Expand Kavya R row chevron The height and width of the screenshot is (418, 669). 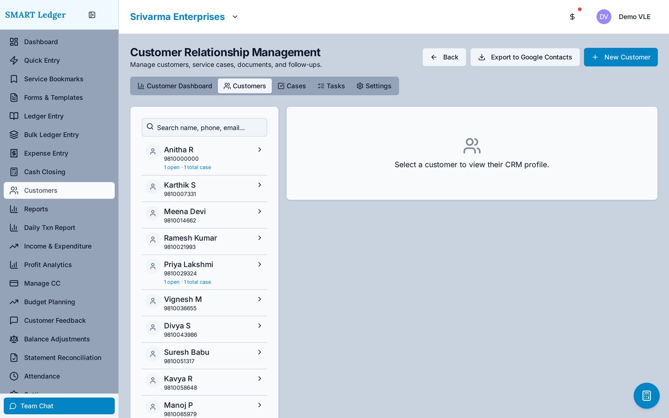pos(260,379)
